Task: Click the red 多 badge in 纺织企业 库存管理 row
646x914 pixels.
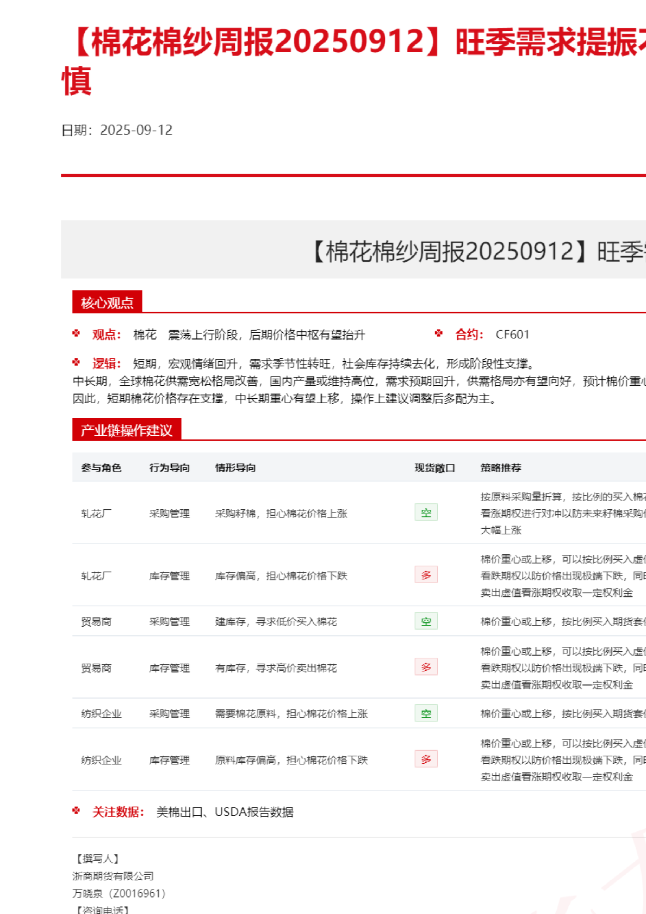Action: (x=426, y=759)
